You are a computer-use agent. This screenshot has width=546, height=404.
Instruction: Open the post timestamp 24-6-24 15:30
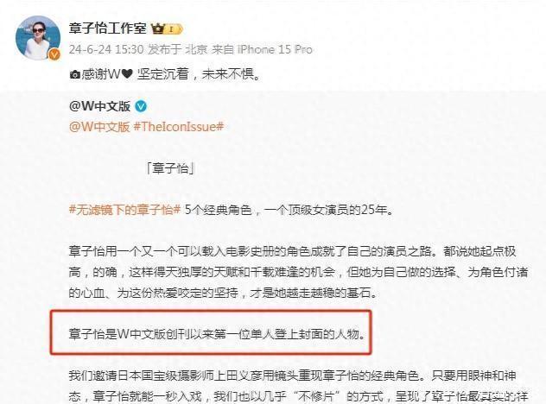(106, 49)
